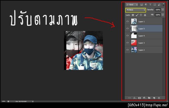The height and width of the screenshot is (108, 169).
Task: Filter layers by shape layer icon
Action: tap(155, 5)
